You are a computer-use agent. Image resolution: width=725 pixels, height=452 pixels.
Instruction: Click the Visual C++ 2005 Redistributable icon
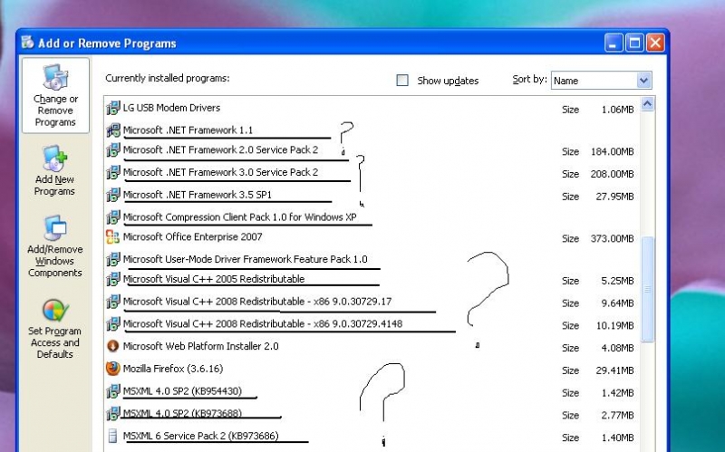coord(112,279)
